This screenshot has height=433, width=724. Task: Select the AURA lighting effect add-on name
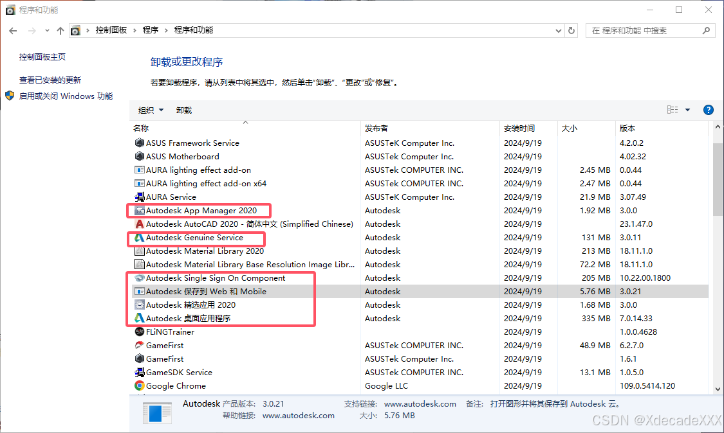pos(199,170)
